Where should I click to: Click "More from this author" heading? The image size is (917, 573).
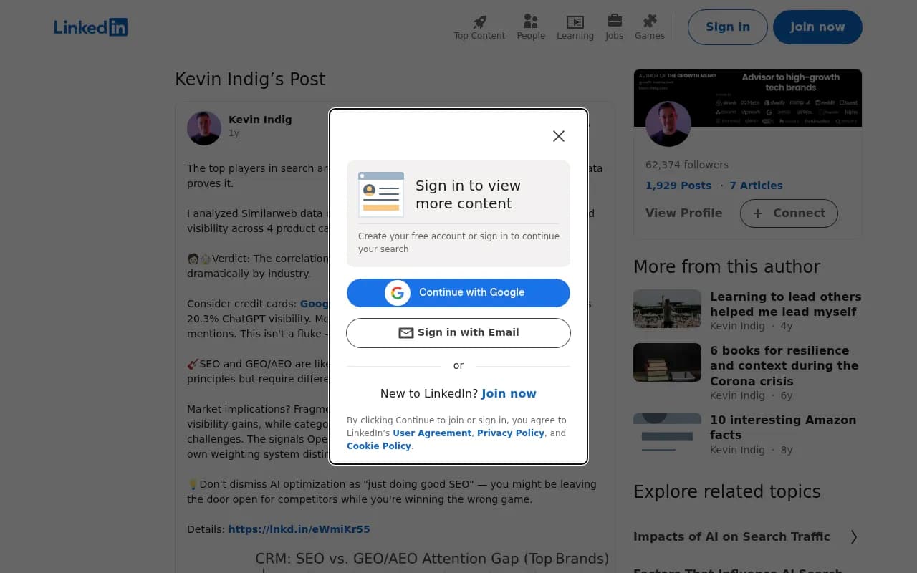726,266
